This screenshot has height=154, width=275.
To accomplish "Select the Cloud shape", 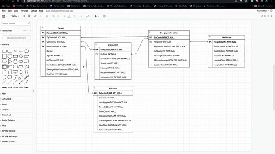I will pyautogui.click(x=21, y=62).
